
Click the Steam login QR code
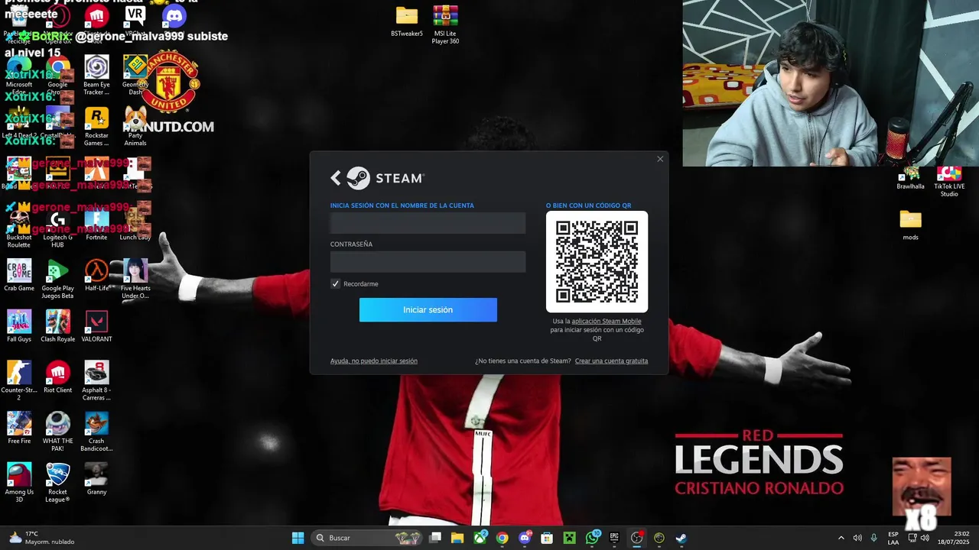pyautogui.click(x=597, y=261)
